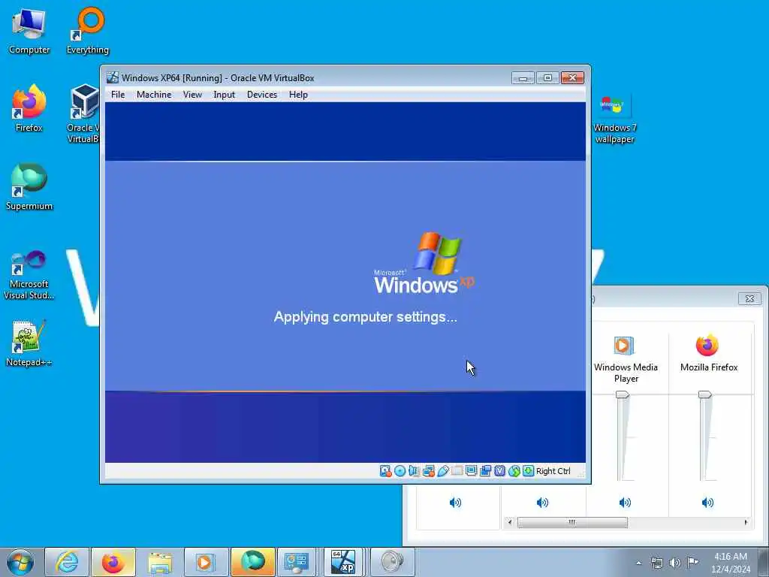
Task: Select the Computer desktop icon
Action: coord(29,32)
